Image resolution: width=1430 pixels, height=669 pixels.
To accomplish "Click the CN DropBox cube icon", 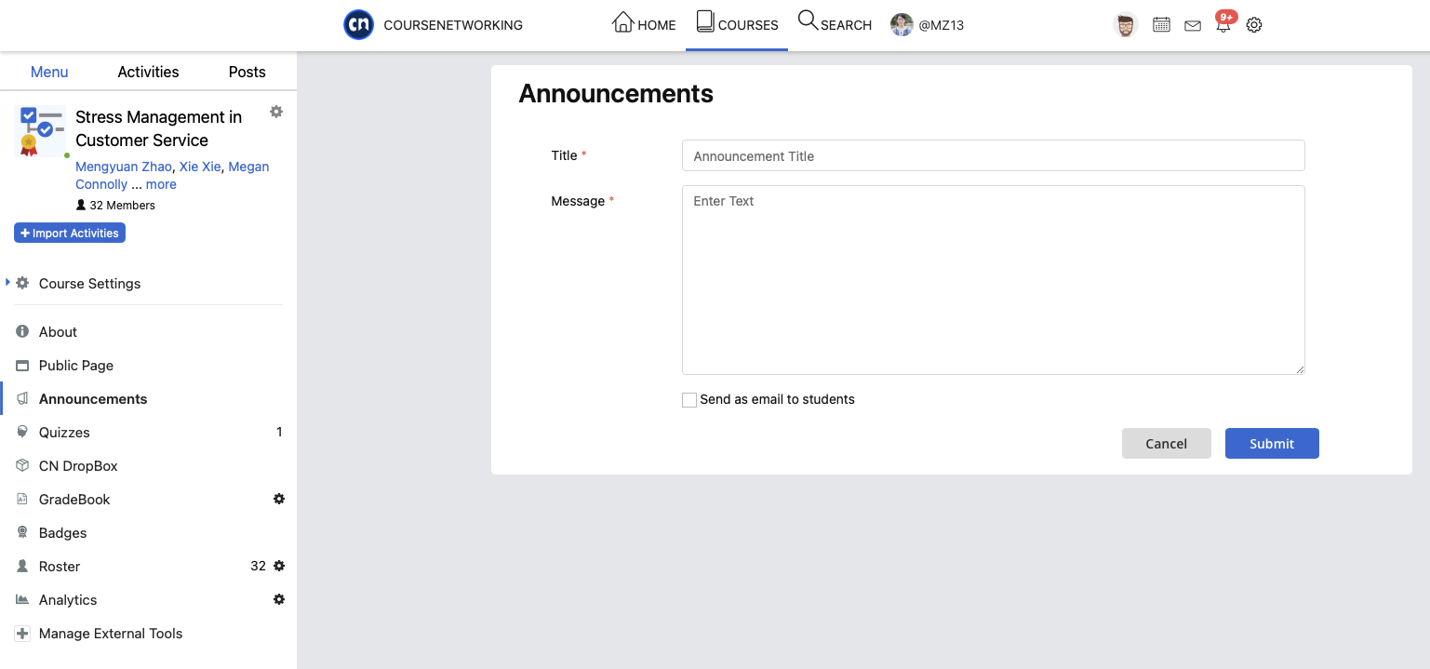I will pyautogui.click(x=22, y=466).
